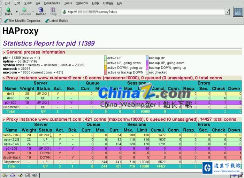Open the Bookmarks menu

pyautogui.click(x=52, y=3)
